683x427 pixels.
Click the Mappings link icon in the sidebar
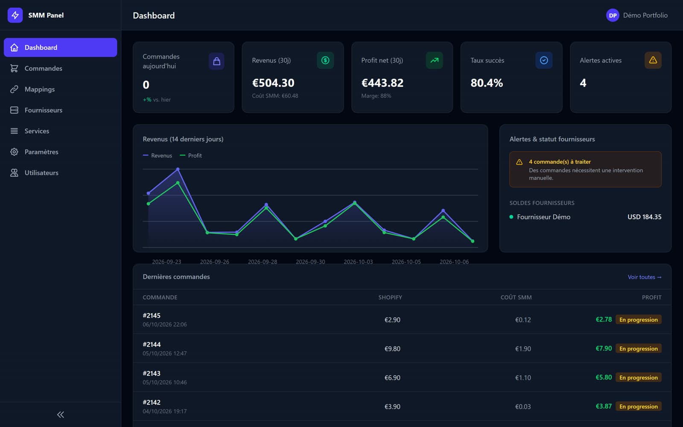point(14,89)
